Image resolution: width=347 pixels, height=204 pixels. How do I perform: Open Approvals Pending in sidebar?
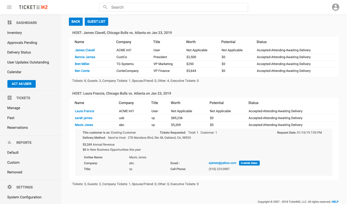22,43
